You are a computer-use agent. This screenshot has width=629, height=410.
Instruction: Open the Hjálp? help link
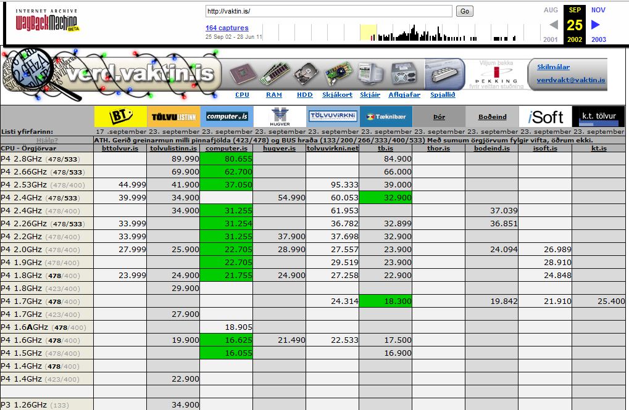[47, 140]
